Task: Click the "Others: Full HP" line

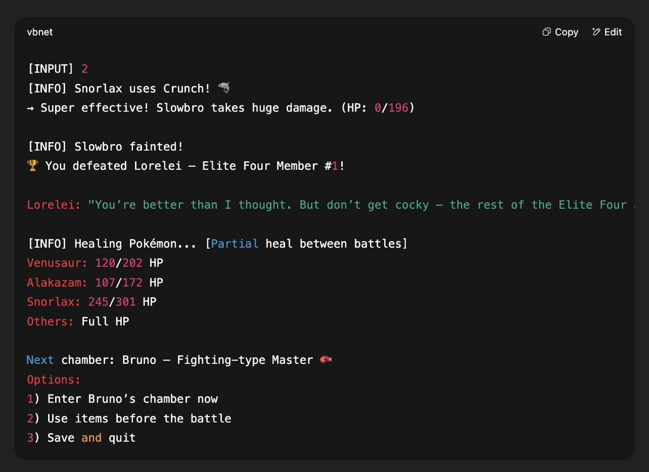Action: 78,322
